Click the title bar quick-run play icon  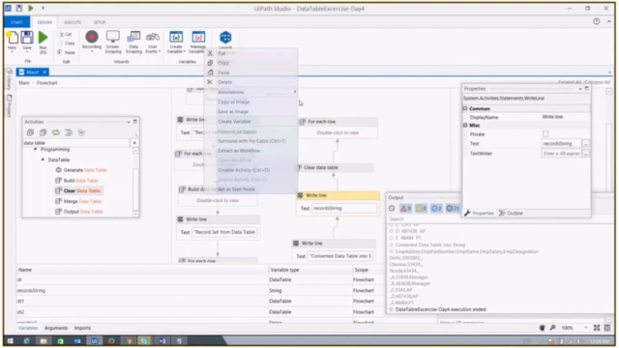pyautogui.click(x=31, y=8)
